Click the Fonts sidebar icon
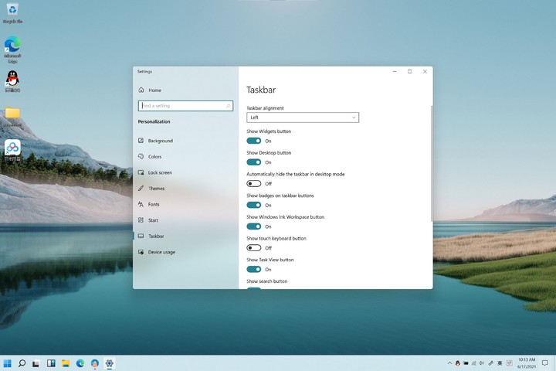The height and width of the screenshot is (371, 556). 141,204
